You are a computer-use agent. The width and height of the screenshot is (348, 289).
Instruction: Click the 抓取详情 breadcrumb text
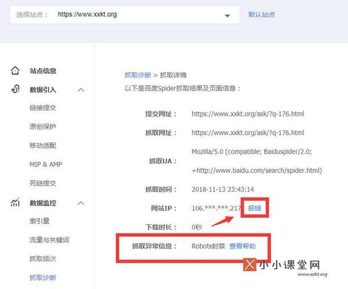(x=173, y=75)
